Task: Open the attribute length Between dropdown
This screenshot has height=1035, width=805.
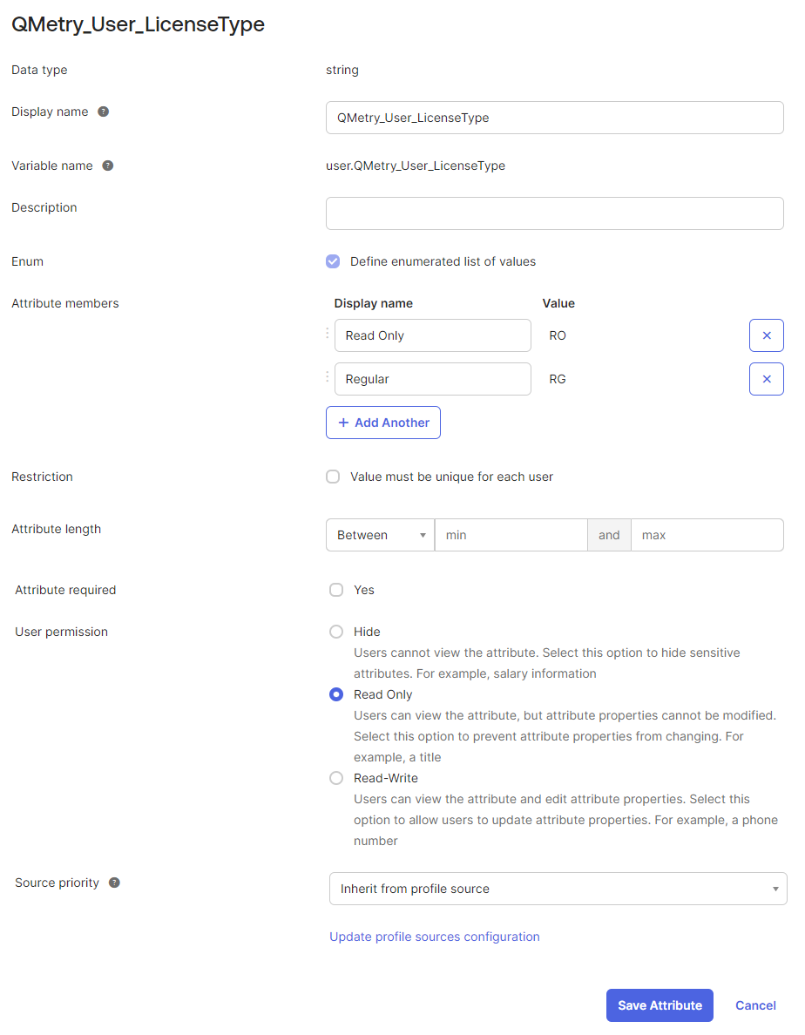Action: (380, 535)
